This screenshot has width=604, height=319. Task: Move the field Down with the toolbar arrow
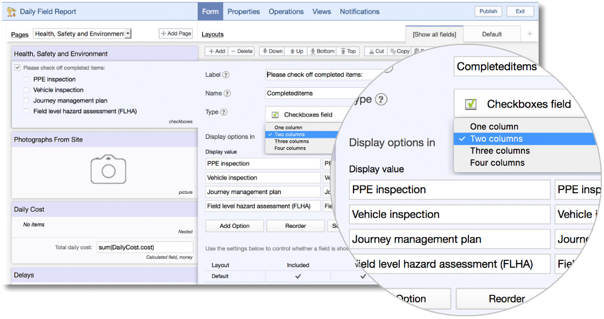coord(272,51)
